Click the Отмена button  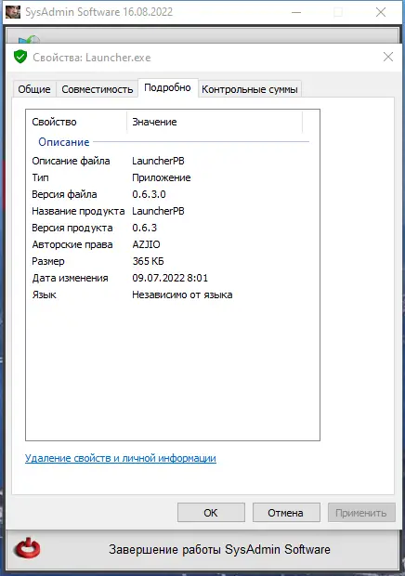286,513
